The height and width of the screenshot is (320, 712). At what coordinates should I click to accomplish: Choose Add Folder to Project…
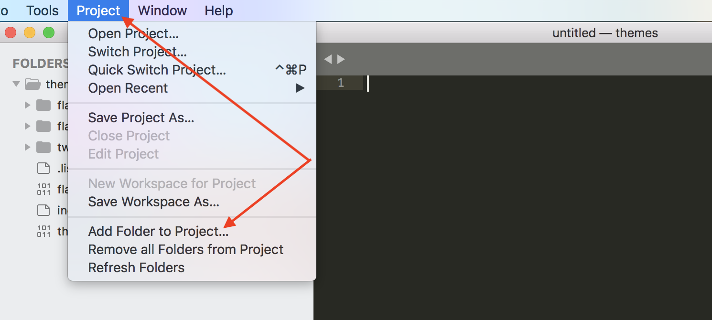(158, 231)
